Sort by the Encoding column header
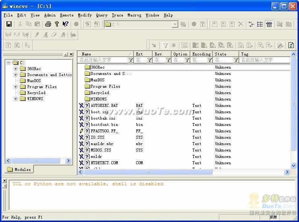Screen dimensions: 299x222 pos(201,54)
